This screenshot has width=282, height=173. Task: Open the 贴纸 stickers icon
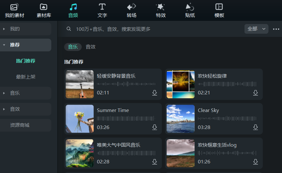coord(190,7)
